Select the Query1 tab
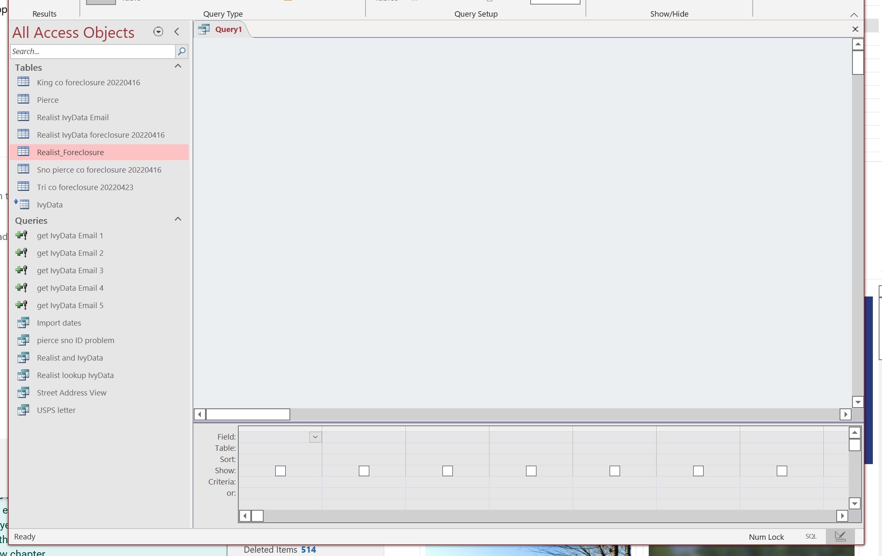Image resolution: width=882 pixels, height=556 pixels. pos(228,29)
